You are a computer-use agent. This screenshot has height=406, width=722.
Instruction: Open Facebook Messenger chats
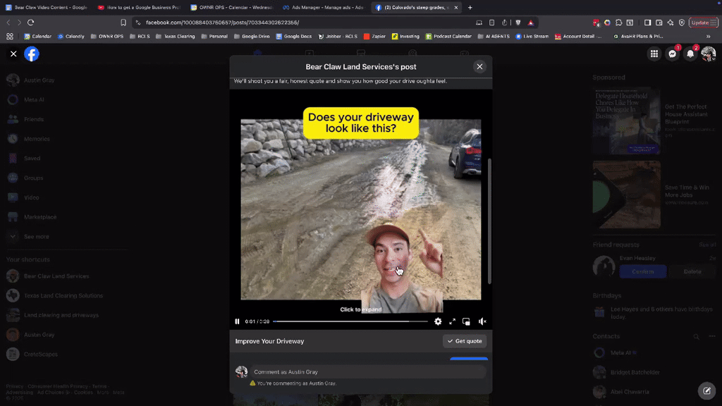tap(672, 54)
